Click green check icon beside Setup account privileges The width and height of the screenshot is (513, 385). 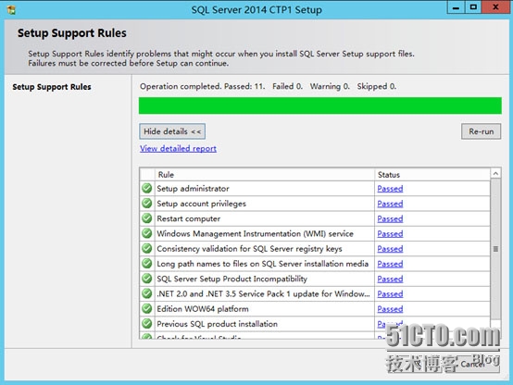click(x=147, y=203)
